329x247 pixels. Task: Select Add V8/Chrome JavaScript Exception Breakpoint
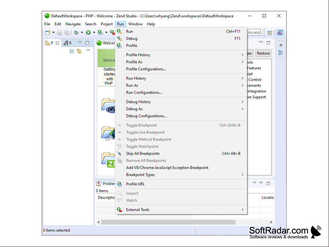click(x=181, y=168)
